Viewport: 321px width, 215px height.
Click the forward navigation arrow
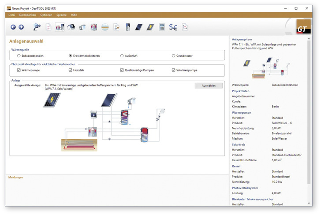tap(21, 27)
